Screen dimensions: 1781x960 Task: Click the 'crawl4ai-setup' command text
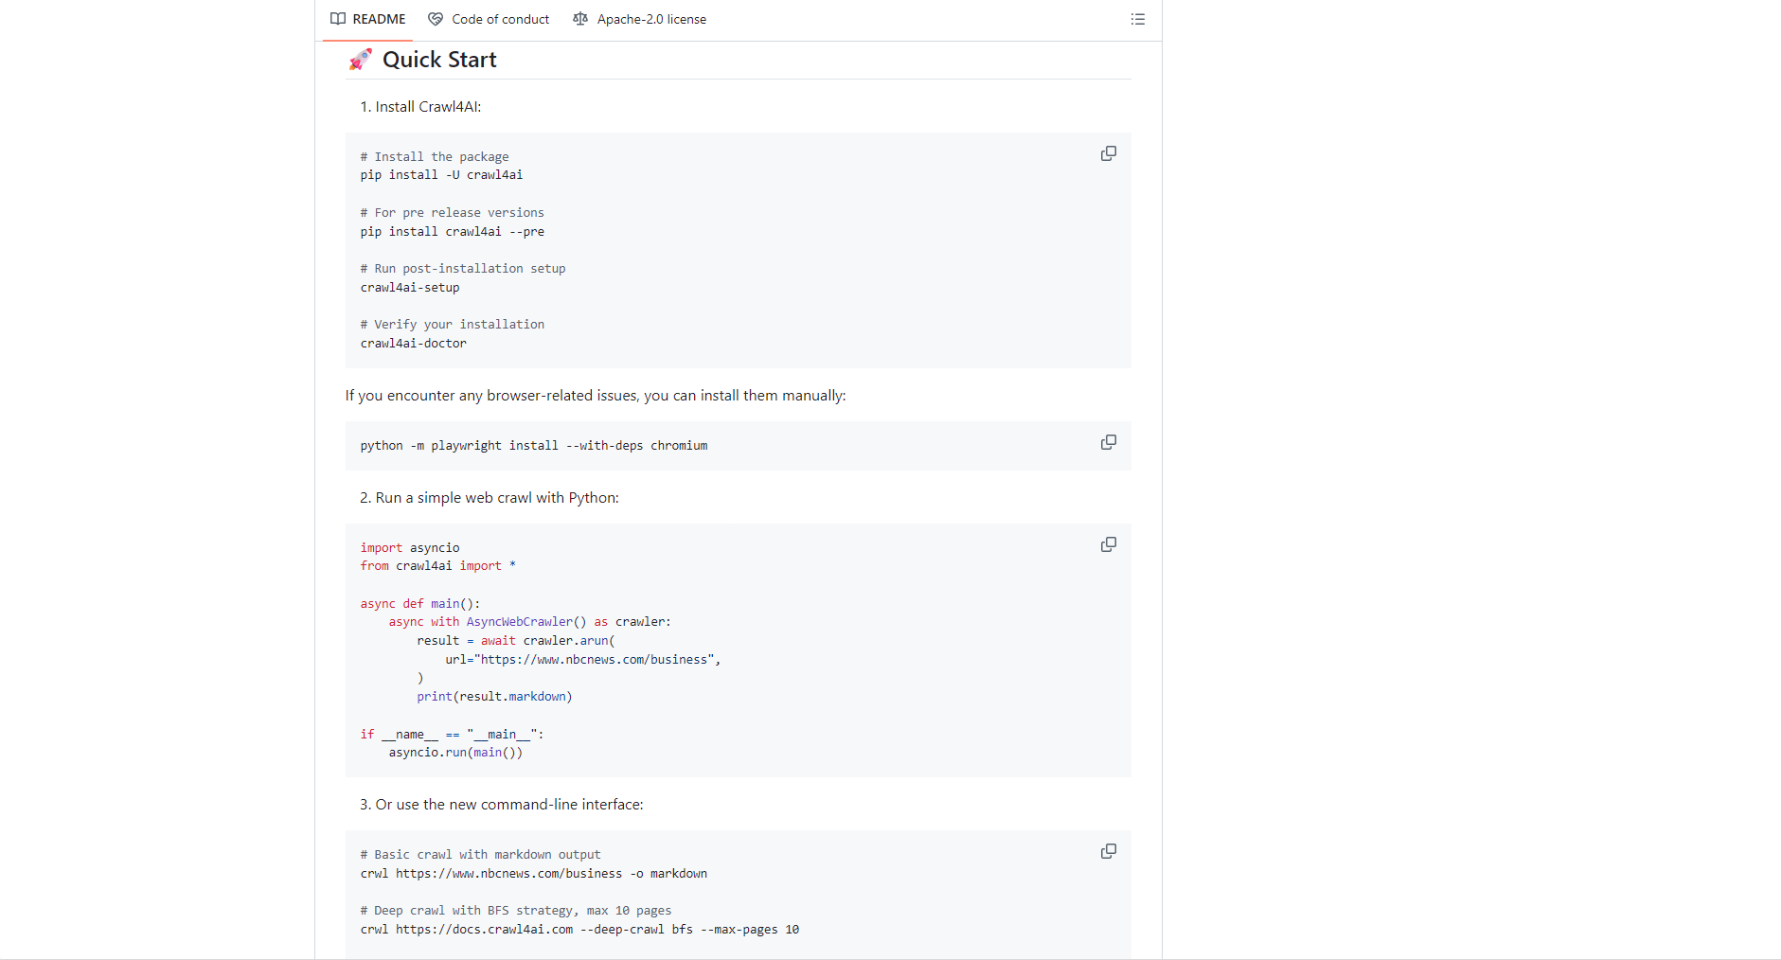point(410,288)
